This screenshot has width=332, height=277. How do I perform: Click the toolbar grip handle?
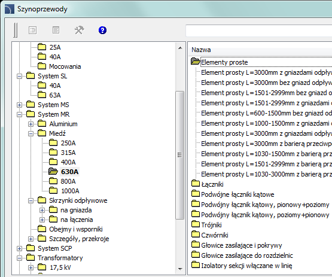(16, 31)
